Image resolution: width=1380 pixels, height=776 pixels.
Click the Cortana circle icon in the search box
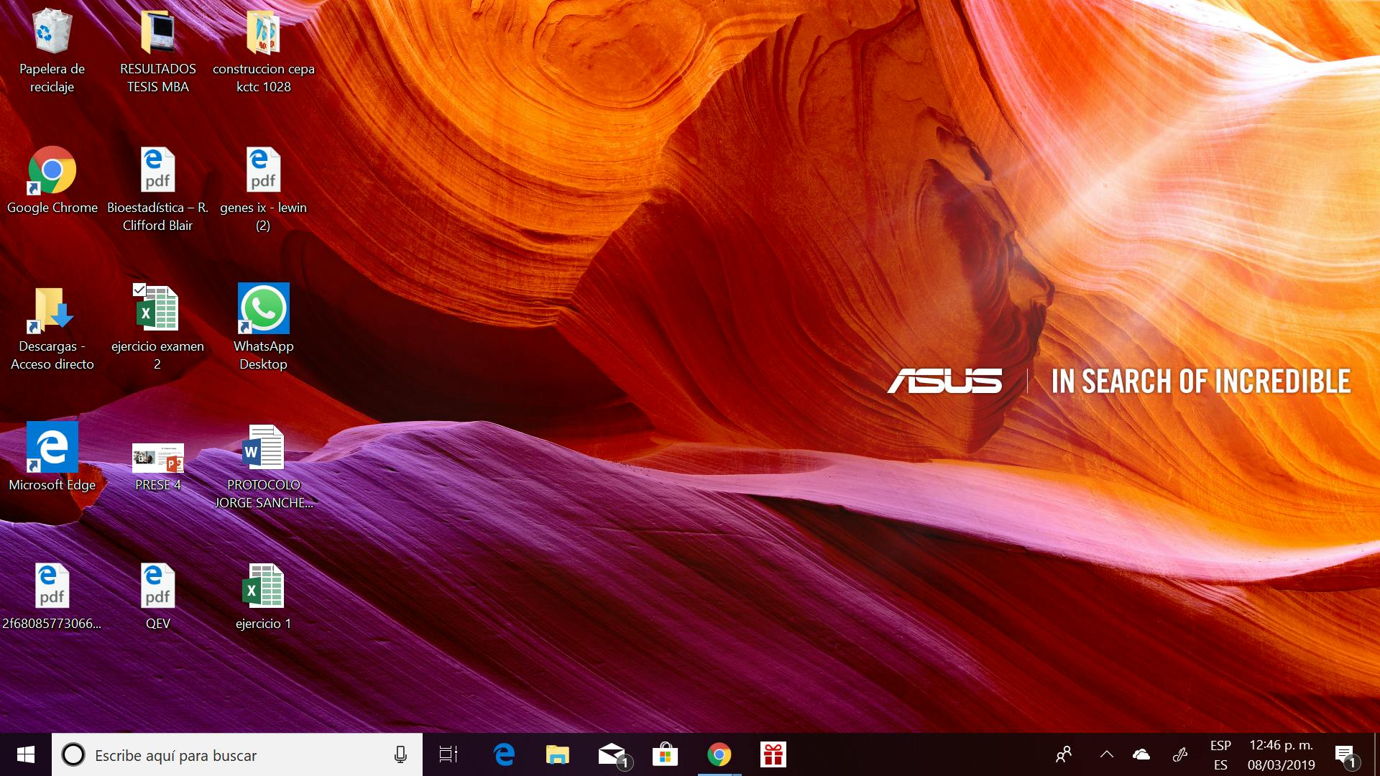tap(73, 754)
